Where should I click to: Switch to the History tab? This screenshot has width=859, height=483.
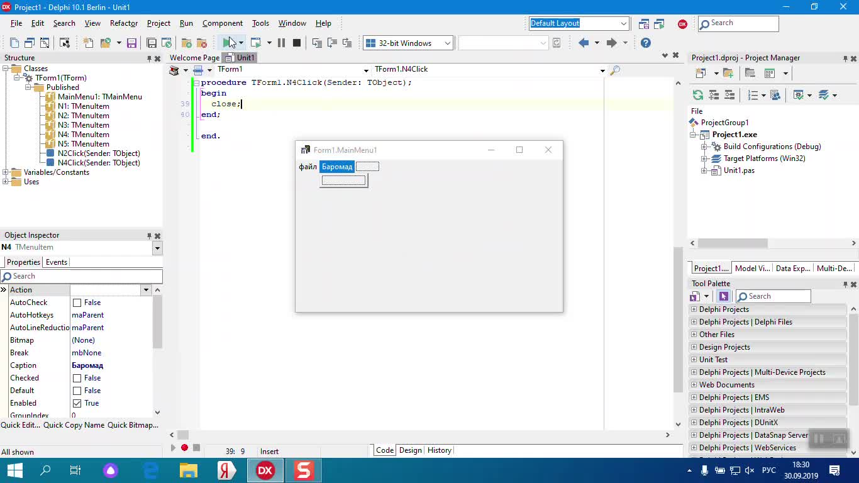[439, 450]
